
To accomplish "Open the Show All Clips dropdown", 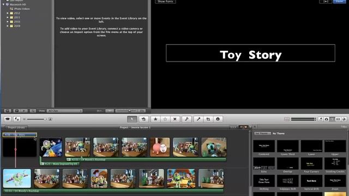I will point(64,111).
